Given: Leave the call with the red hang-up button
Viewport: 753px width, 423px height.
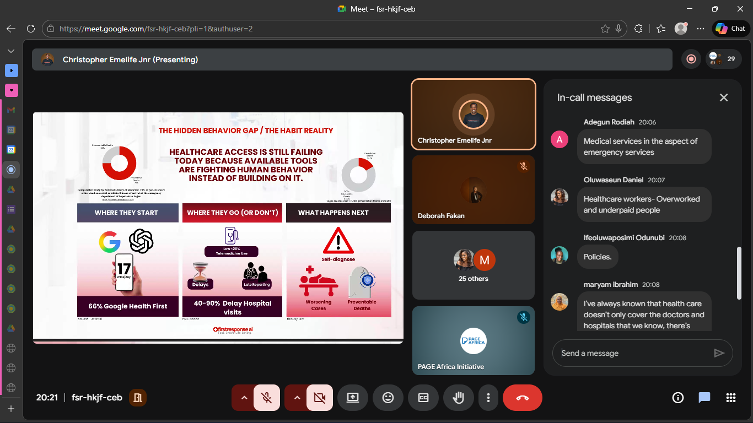Looking at the screenshot, I should [x=523, y=398].
